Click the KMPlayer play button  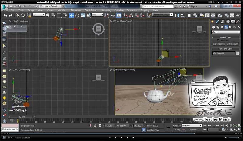121,137
